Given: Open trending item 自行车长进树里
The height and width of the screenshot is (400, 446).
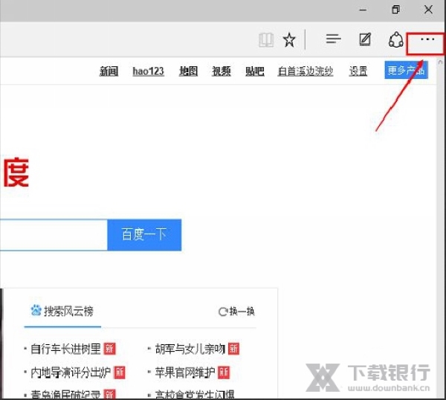Looking at the screenshot, I should 65,349.
